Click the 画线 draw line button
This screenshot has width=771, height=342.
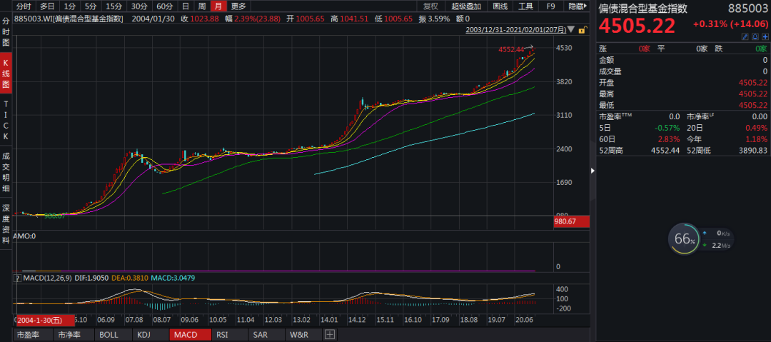pyautogui.click(x=502, y=6)
